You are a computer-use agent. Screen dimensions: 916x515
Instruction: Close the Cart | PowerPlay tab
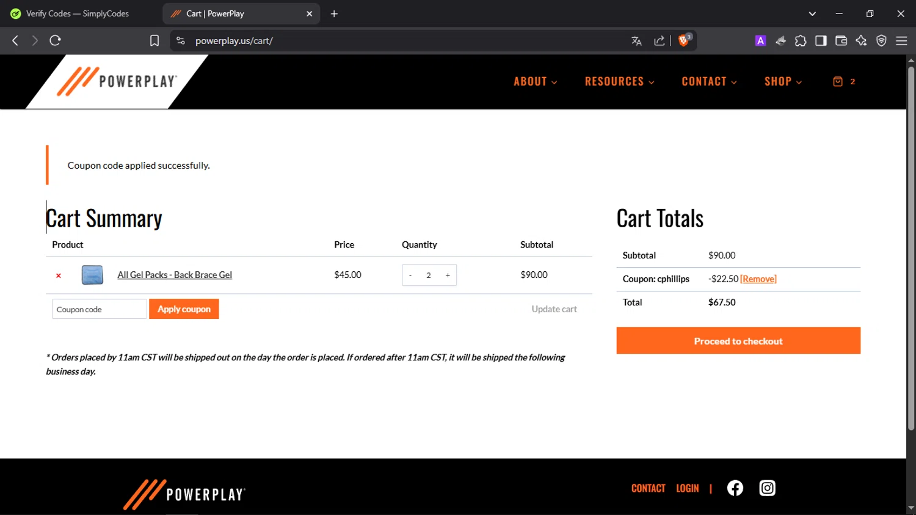point(309,13)
